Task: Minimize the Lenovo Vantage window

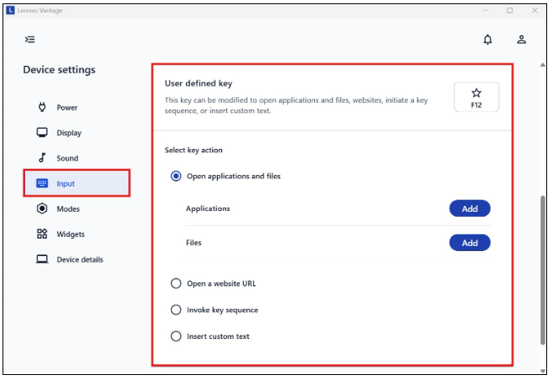Action: [486, 10]
